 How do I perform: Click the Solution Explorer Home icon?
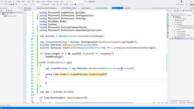pyautogui.click(x=175, y=11)
